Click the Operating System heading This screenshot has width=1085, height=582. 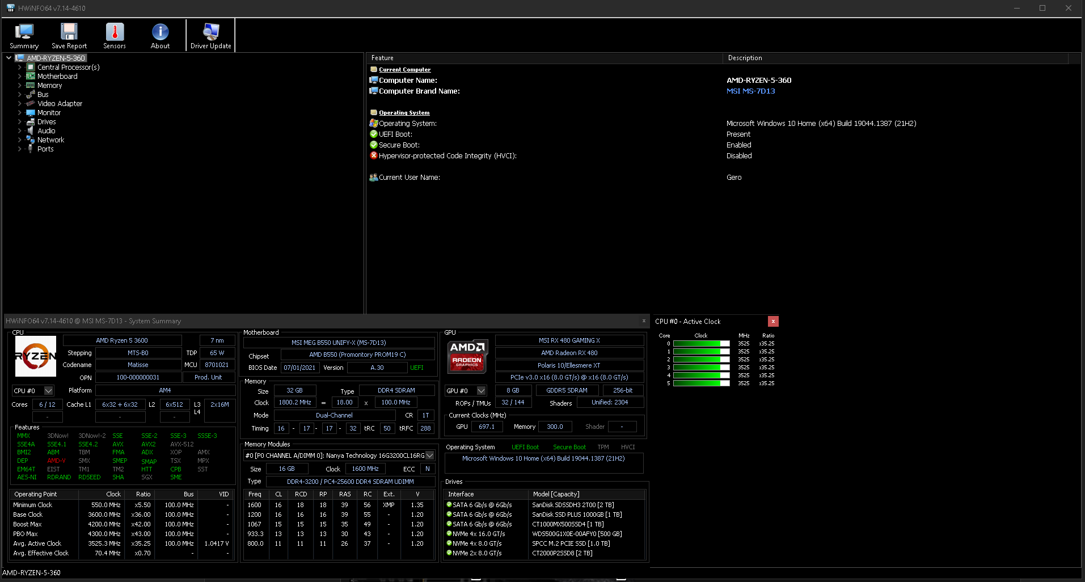click(x=404, y=113)
